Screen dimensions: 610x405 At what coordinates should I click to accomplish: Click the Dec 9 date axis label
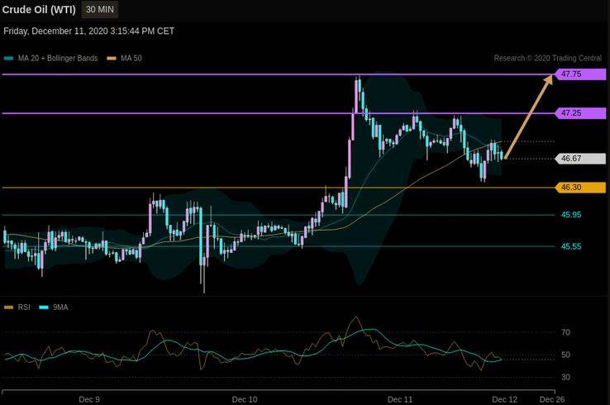pos(89,399)
